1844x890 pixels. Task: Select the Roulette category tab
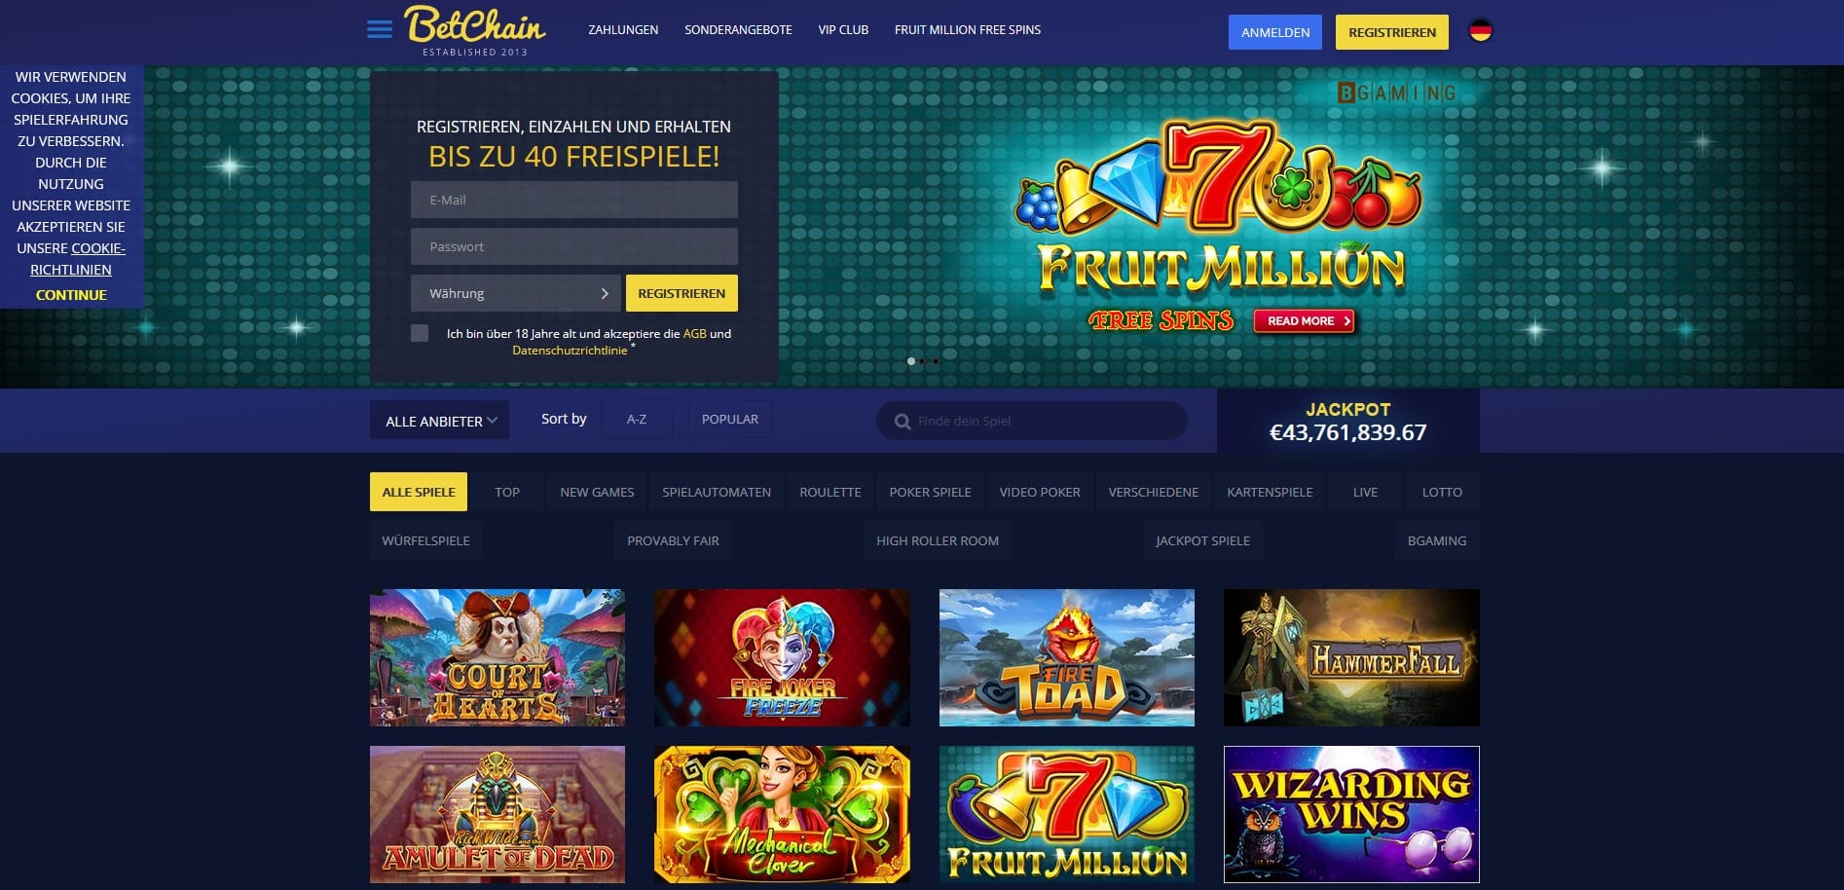tap(830, 492)
